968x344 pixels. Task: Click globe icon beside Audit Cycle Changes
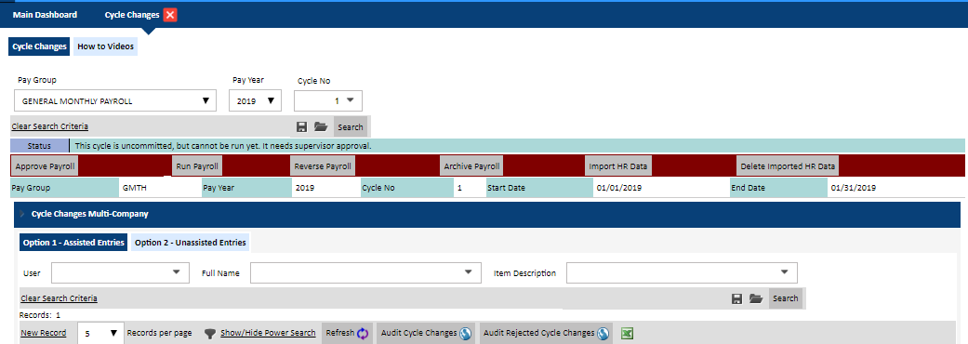click(466, 334)
